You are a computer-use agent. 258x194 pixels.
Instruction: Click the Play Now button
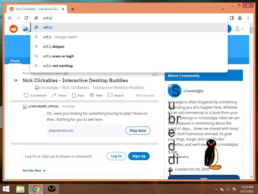coord(138,131)
